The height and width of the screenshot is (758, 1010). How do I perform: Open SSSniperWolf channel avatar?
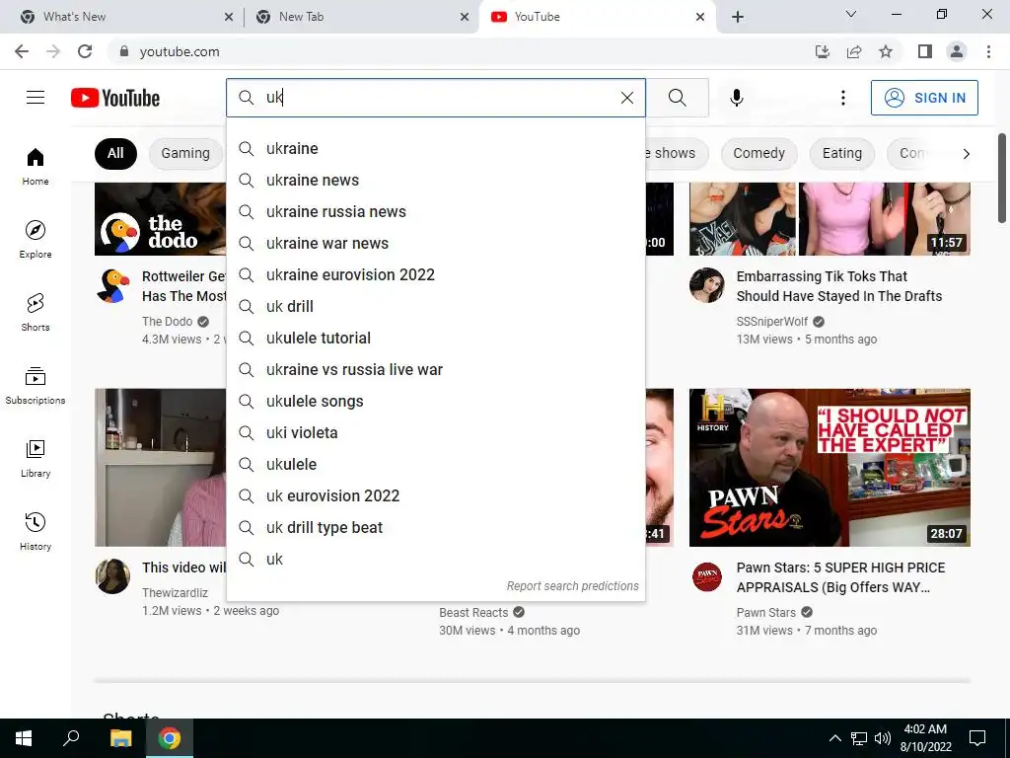click(707, 285)
